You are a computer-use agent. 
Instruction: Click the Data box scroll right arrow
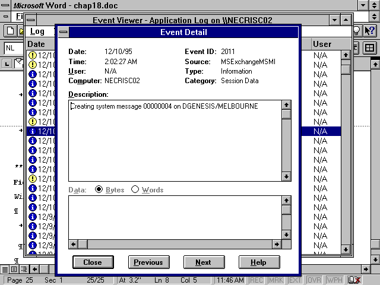pyautogui.click(x=277, y=244)
